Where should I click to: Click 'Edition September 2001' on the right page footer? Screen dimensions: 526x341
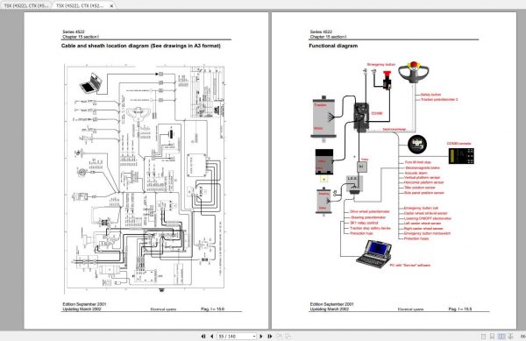point(331,304)
